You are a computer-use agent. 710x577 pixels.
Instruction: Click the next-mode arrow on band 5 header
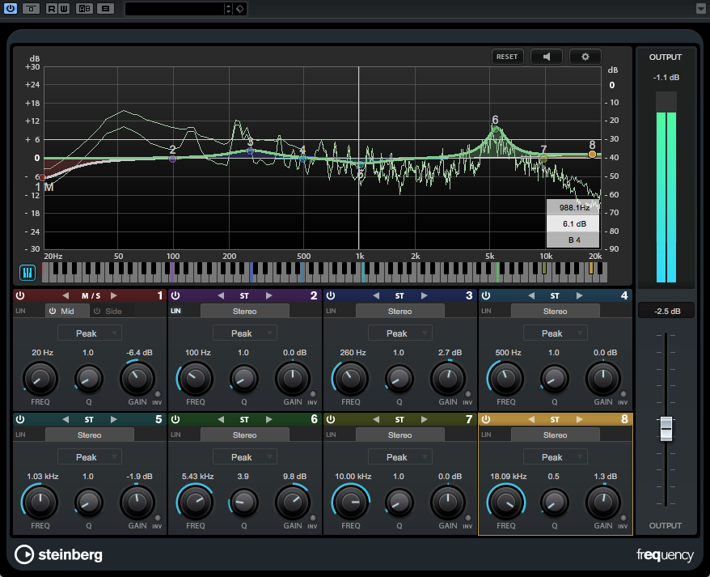pos(113,419)
